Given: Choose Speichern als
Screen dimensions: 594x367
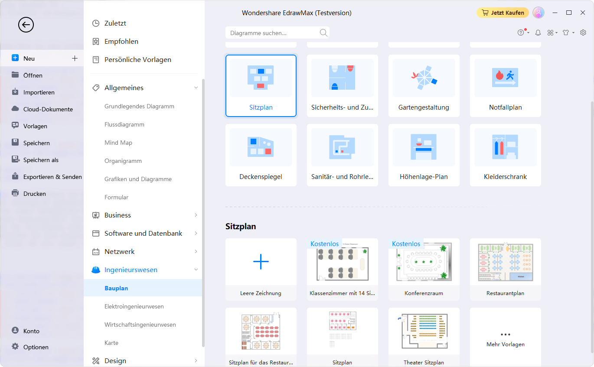Looking at the screenshot, I should (42, 160).
